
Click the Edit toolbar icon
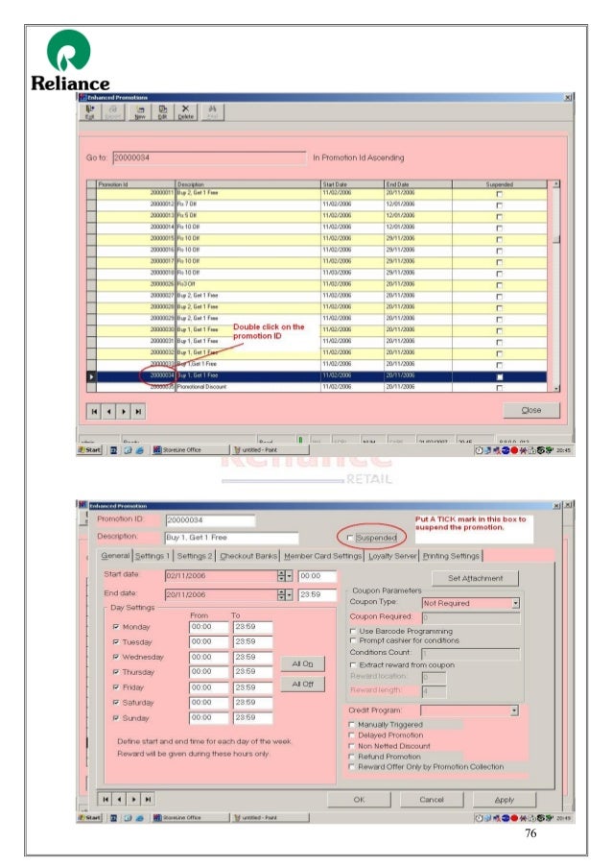[x=162, y=111]
